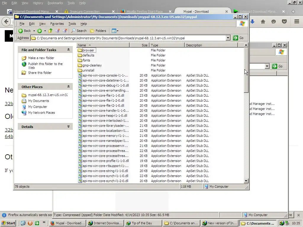
Task: Open My Network Places
Action: pyautogui.click(x=41, y=113)
